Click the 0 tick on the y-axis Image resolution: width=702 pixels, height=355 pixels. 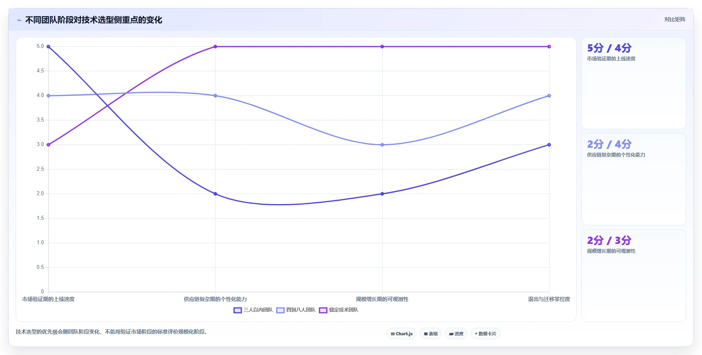[x=42, y=292]
